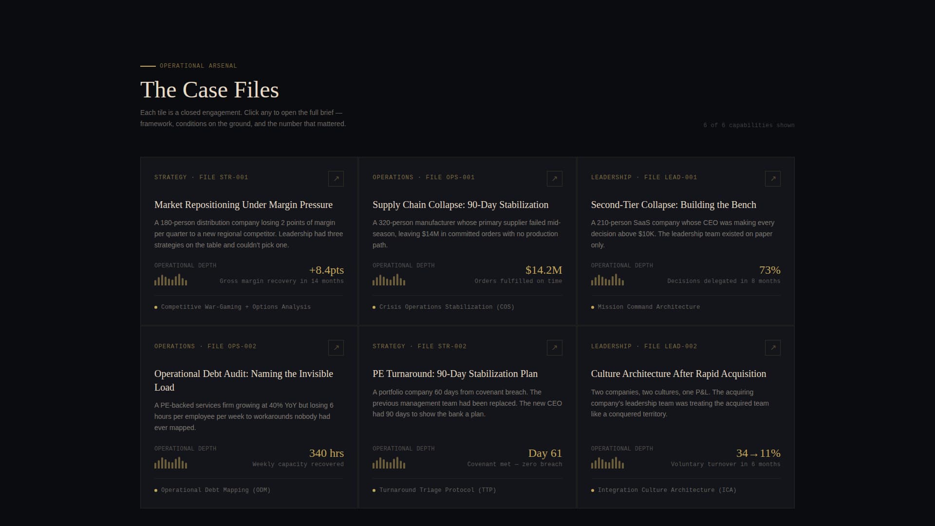
Task: Click The Case Files heading
Action: pos(209,90)
